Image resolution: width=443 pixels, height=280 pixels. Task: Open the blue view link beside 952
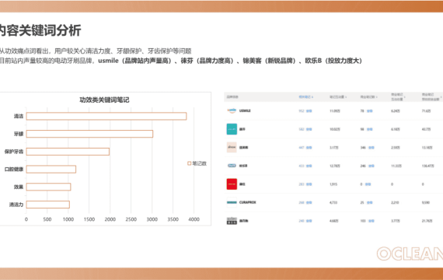click(309, 111)
